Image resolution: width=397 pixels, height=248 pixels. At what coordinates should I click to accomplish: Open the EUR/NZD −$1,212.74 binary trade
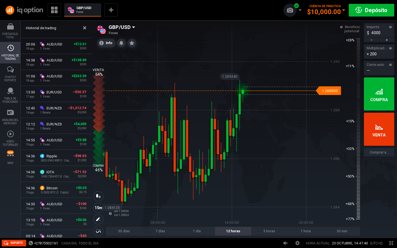[x=56, y=110]
